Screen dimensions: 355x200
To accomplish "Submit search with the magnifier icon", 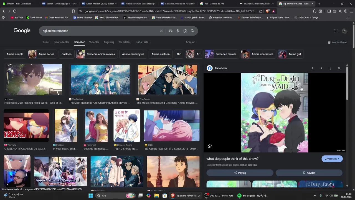I will coord(192,31).
